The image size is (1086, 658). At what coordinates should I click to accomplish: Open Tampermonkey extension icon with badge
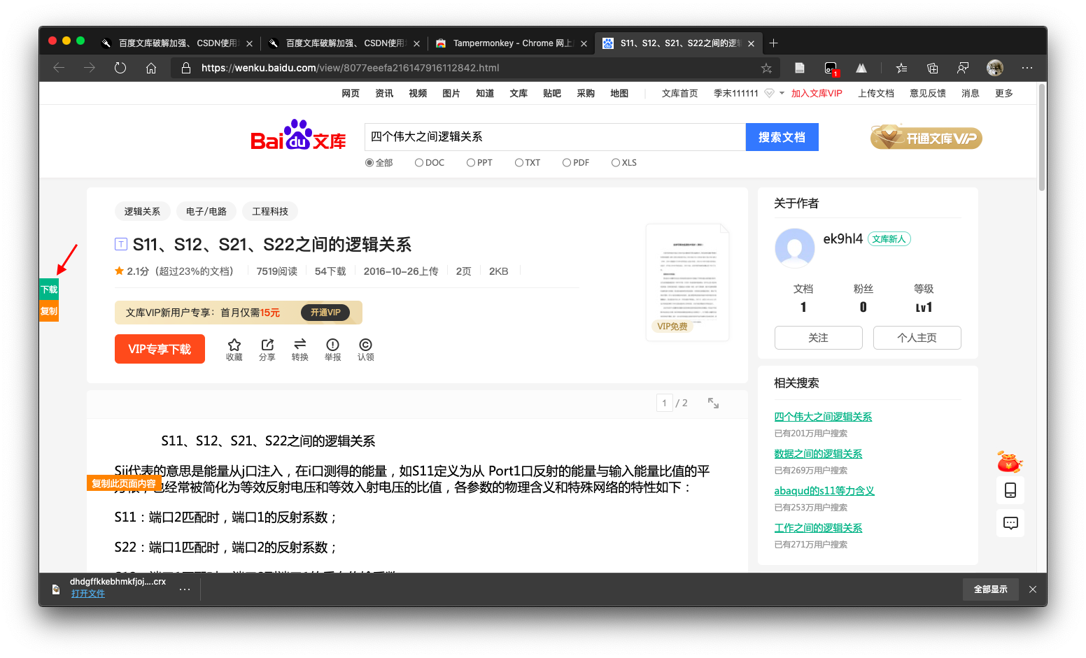pyautogui.click(x=831, y=68)
